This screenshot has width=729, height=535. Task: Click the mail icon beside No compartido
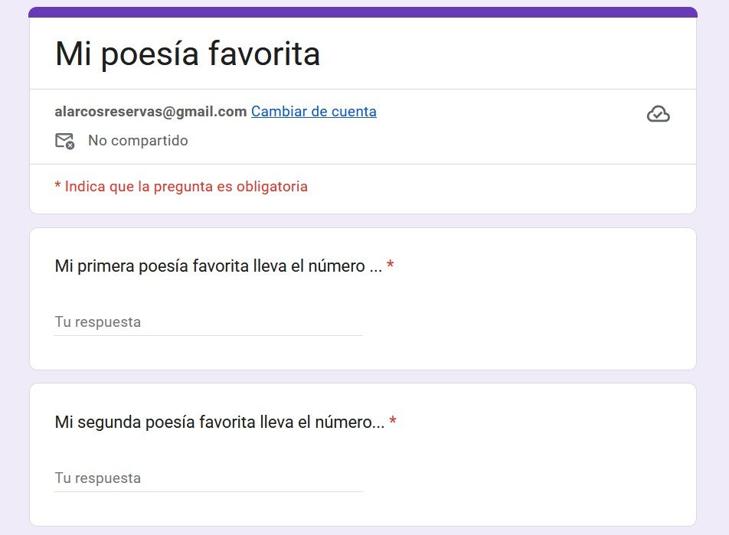(64, 141)
